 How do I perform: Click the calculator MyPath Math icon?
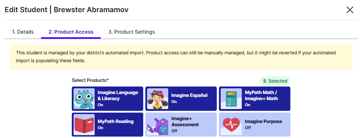click(x=231, y=99)
